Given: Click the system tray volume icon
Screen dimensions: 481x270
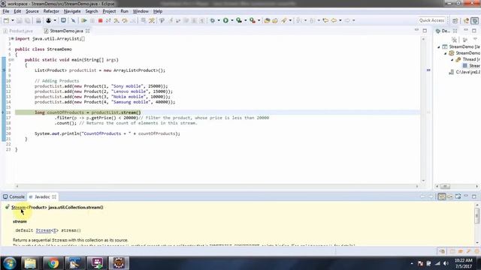Looking at the screenshot, I should (446, 263).
